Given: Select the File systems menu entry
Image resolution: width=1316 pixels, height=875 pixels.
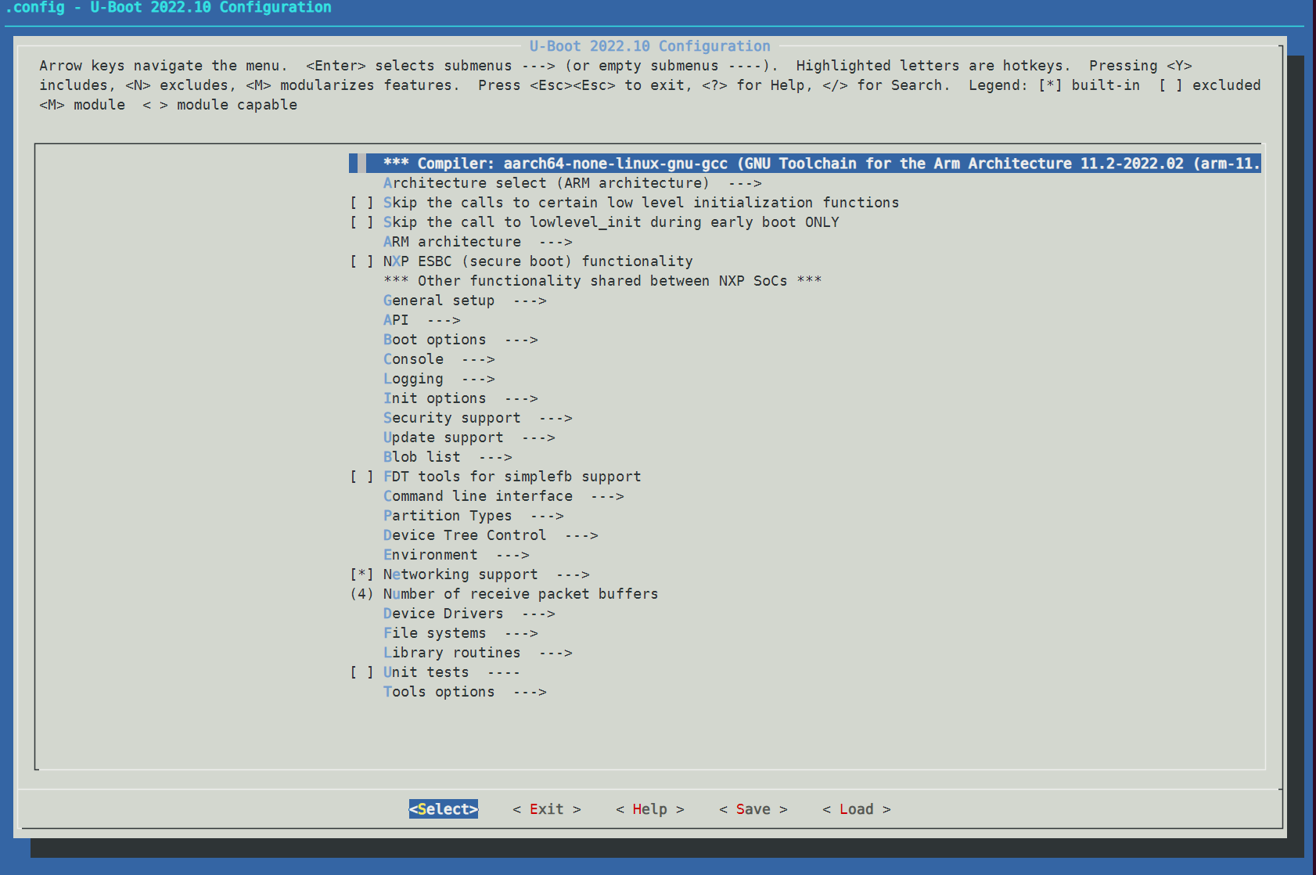Looking at the screenshot, I should (x=460, y=633).
